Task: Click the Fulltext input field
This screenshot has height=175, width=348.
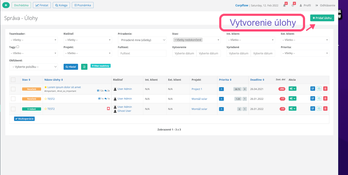Action: coord(142,53)
